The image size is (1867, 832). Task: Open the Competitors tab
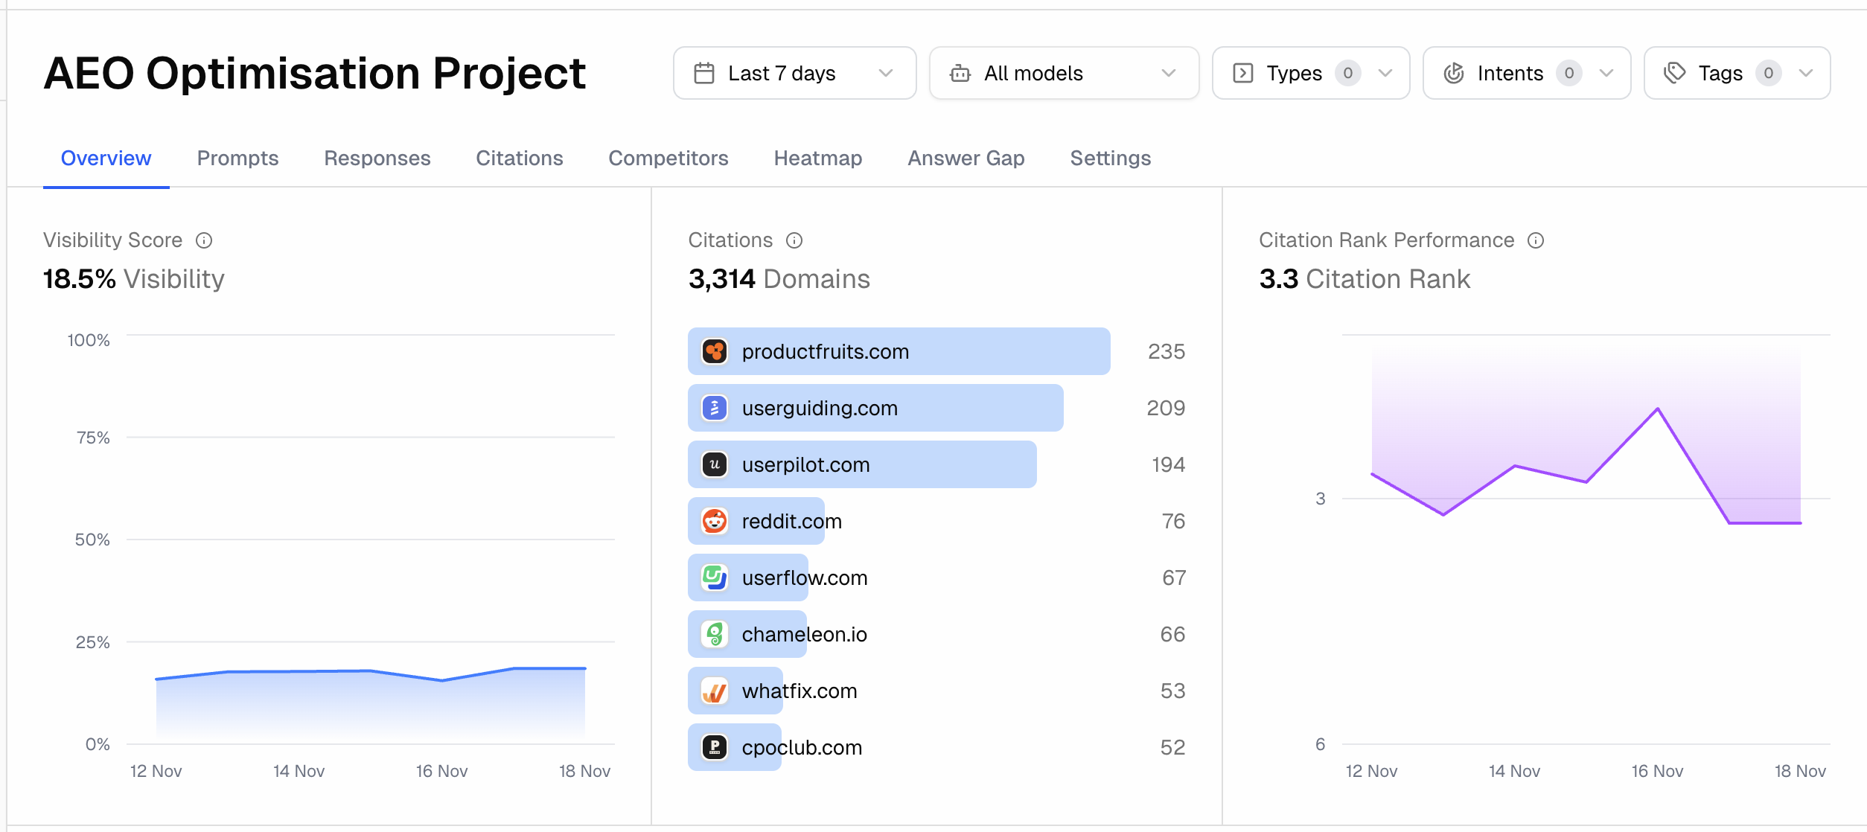click(x=668, y=158)
